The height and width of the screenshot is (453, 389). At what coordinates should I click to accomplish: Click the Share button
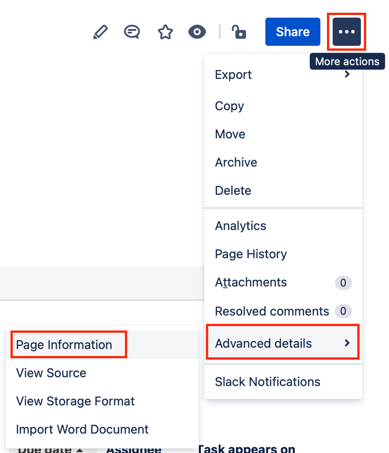pyautogui.click(x=292, y=32)
